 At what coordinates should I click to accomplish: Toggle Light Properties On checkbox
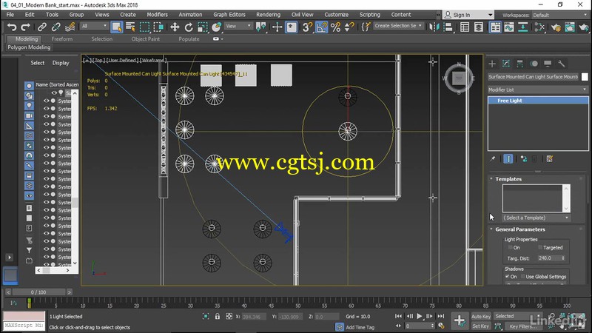pyautogui.click(x=510, y=247)
